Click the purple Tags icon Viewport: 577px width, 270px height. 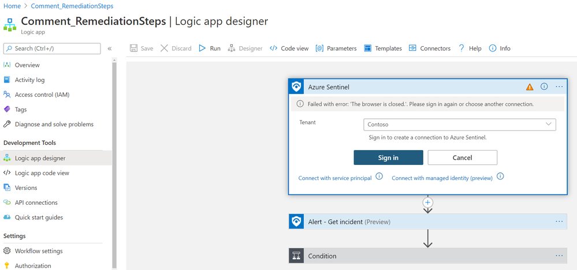tap(7, 110)
